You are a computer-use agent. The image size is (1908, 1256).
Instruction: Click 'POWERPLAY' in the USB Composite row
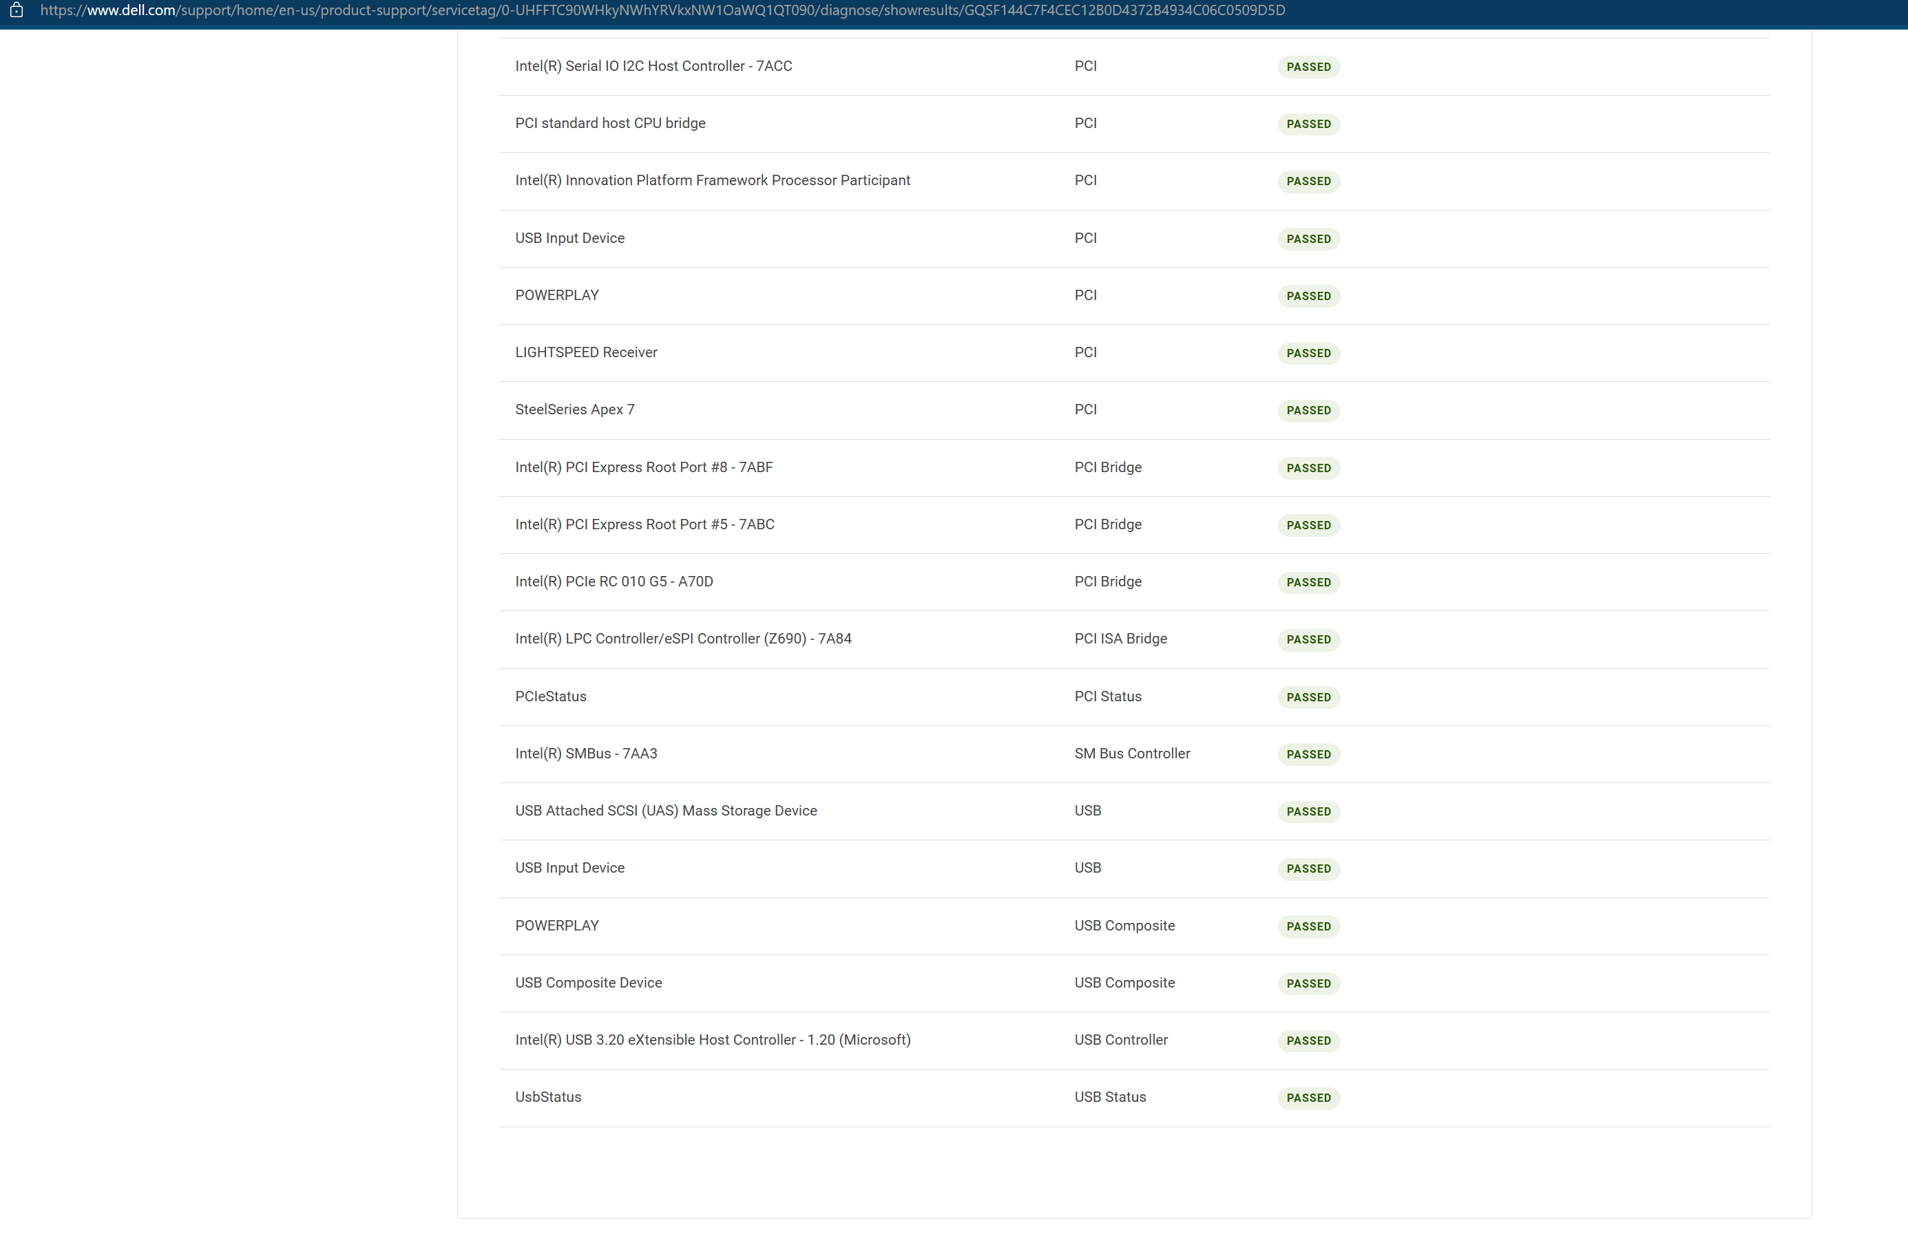[556, 926]
